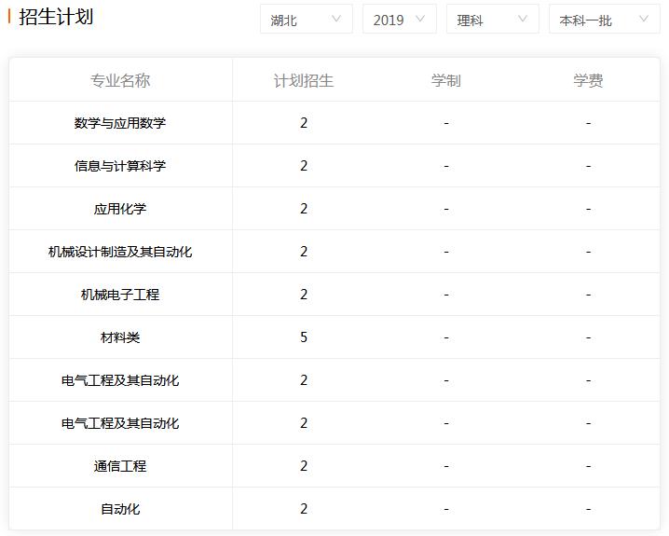This screenshot has width=669, height=536.
Task: Click the 材料类 major name
Action: [120, 337]
